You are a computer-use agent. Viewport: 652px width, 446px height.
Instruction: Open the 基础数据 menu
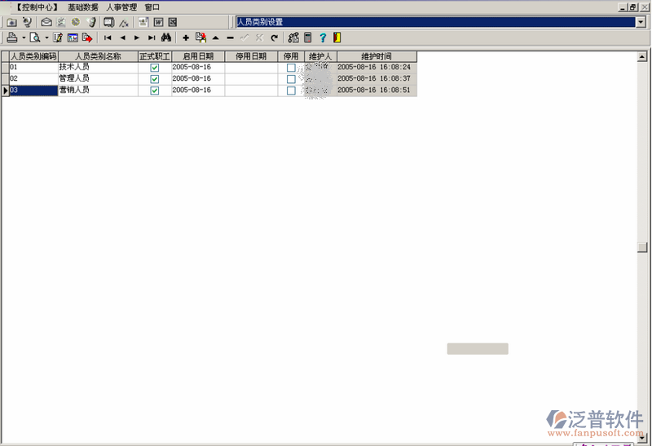point(83,7)
